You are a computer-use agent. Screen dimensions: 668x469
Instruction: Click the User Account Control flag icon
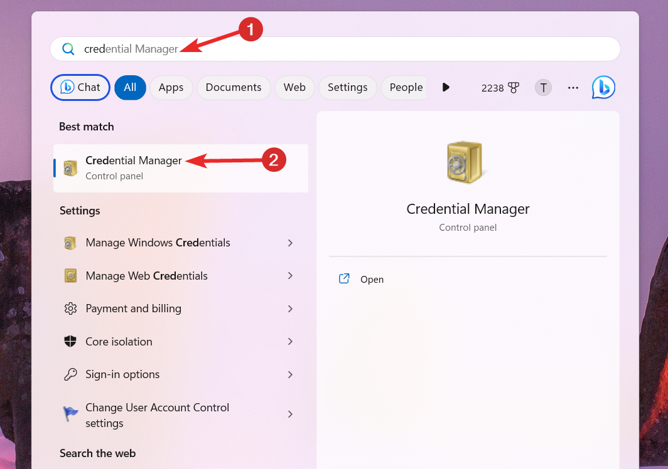click(70, 414)
